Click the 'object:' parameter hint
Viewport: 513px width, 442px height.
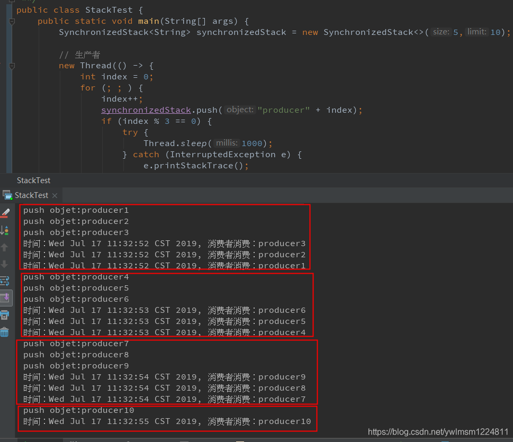click(x=240, y=110)
